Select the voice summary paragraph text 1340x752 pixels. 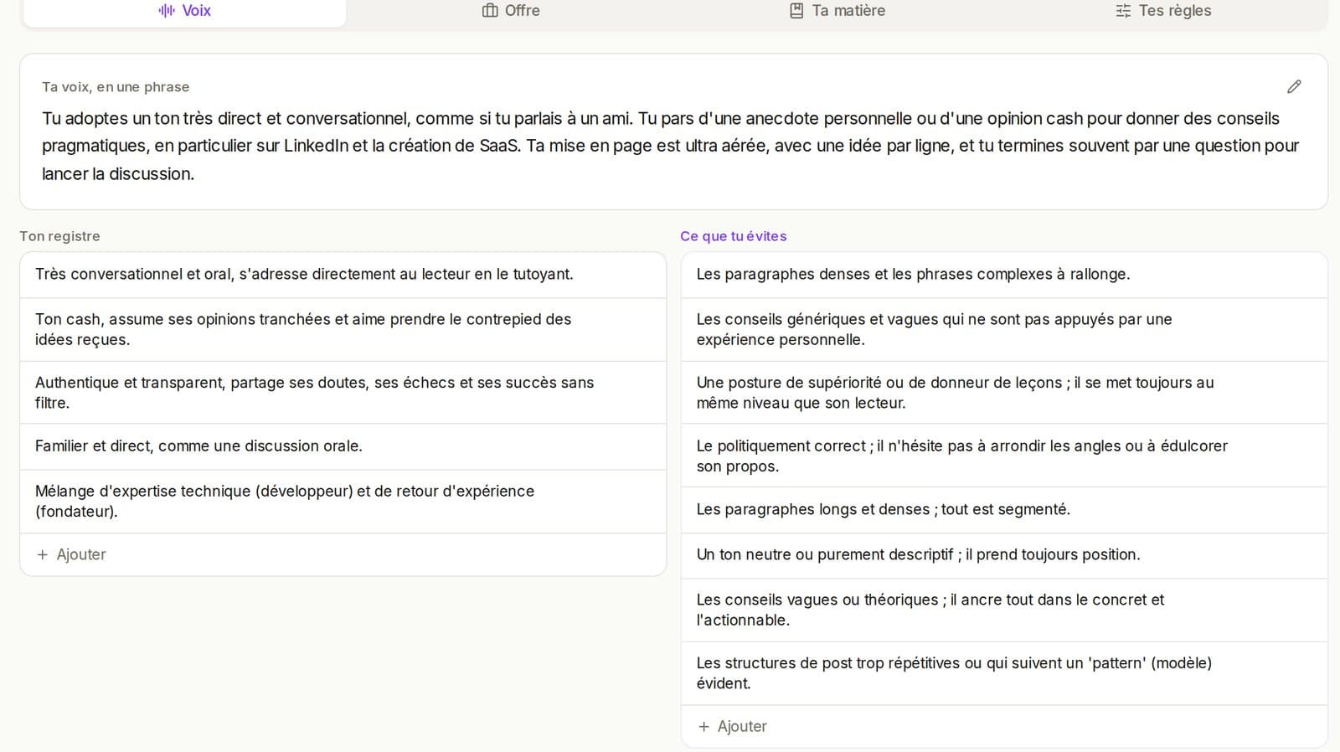tap(670, 146)
